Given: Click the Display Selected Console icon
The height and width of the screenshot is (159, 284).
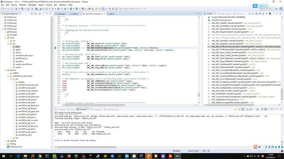Looking at the screenshot, I should [x=265, y=109].
